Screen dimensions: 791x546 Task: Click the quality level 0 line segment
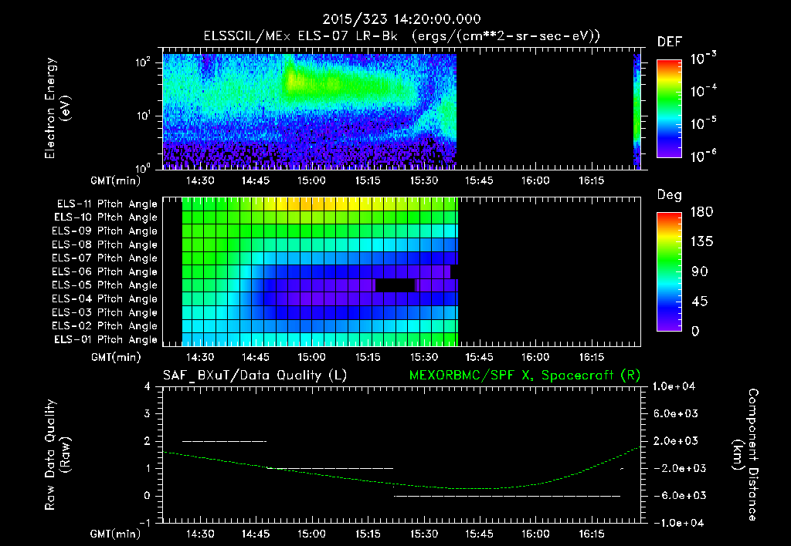click(x=507, y=496)
